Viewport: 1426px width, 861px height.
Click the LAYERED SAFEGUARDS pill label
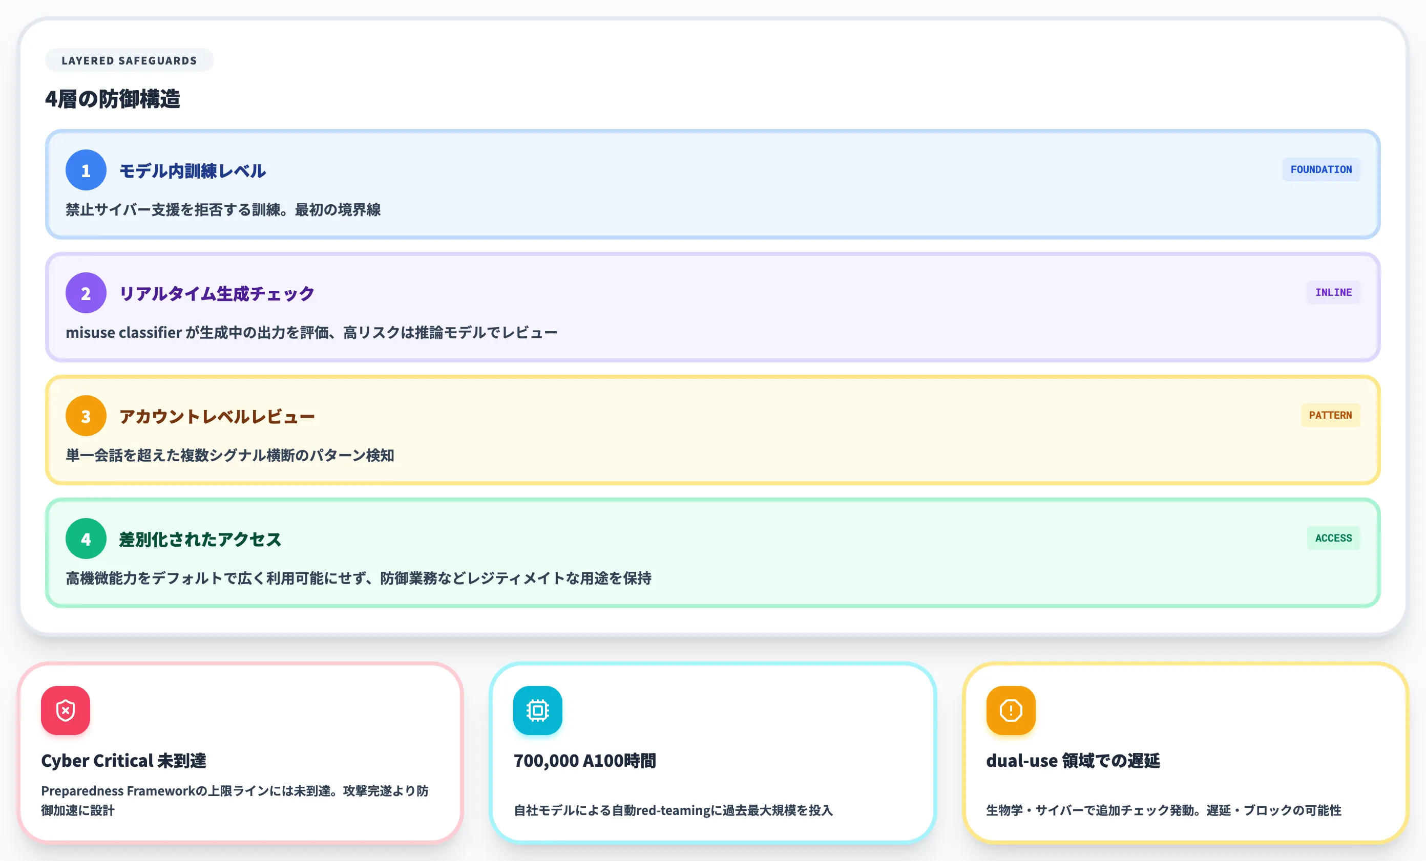pyautogui.click(x=129, y=60)
